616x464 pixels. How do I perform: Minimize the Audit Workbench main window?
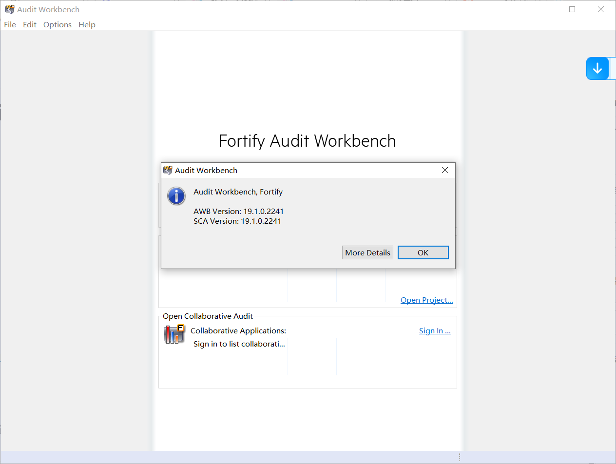point(544,9)
